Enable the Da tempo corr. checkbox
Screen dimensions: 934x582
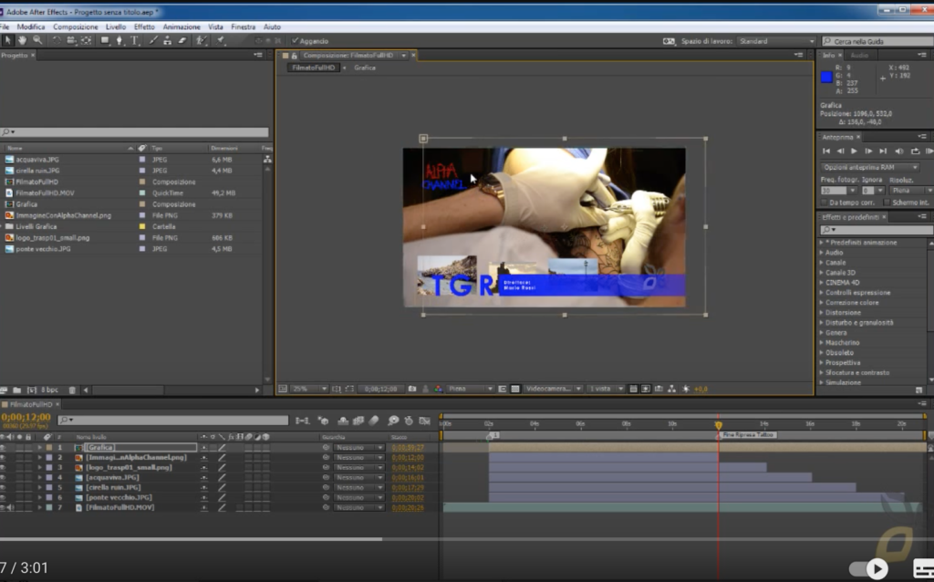coord(825,203)
